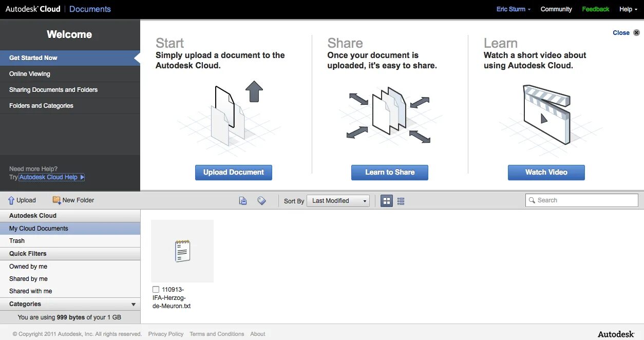
Task: Click the New Folder toolbar label
Action: [x=79, y=200]
